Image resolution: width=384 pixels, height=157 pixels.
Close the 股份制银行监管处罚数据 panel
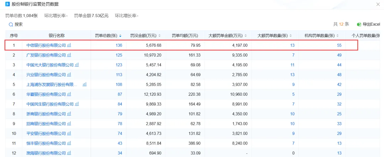click(378, 4)
